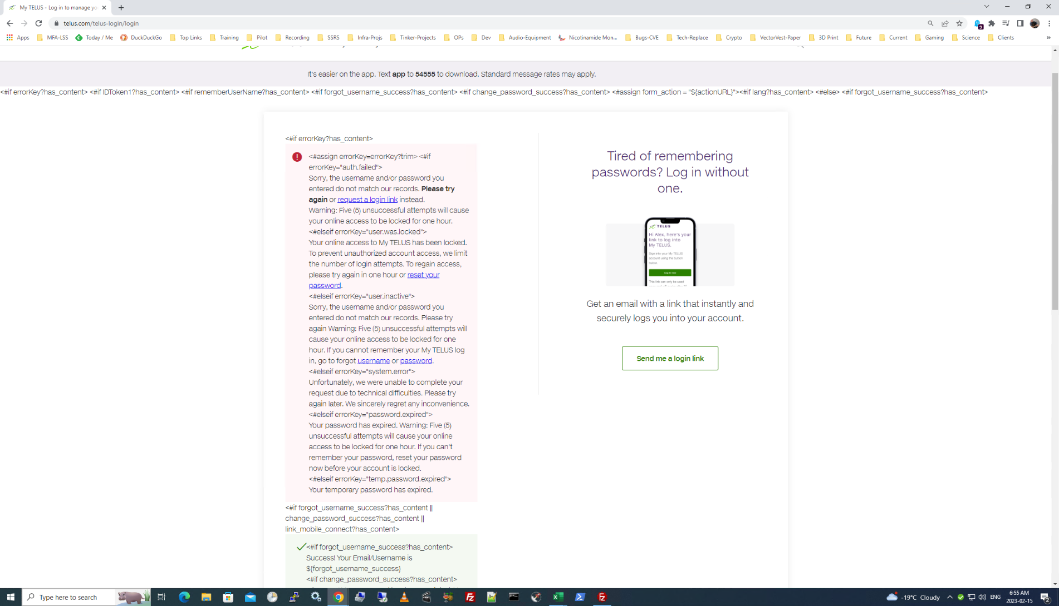Open the notification center icon
1059x606 pixels.
[1045, 597]
